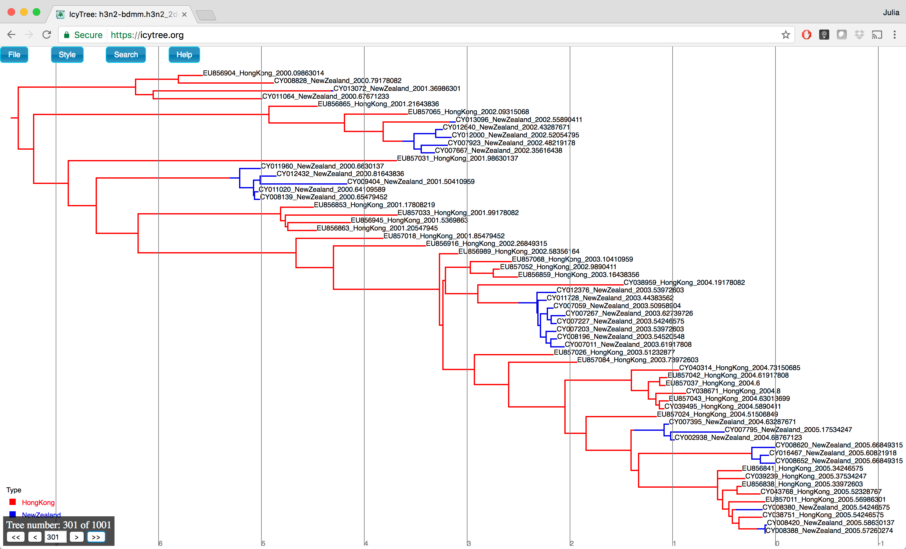Open the Help menu
This screenshot has height=549, width=906.
[184, 55]
